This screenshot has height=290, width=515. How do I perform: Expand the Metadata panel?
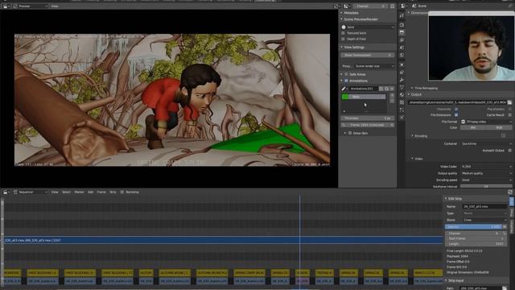[350, 13]
